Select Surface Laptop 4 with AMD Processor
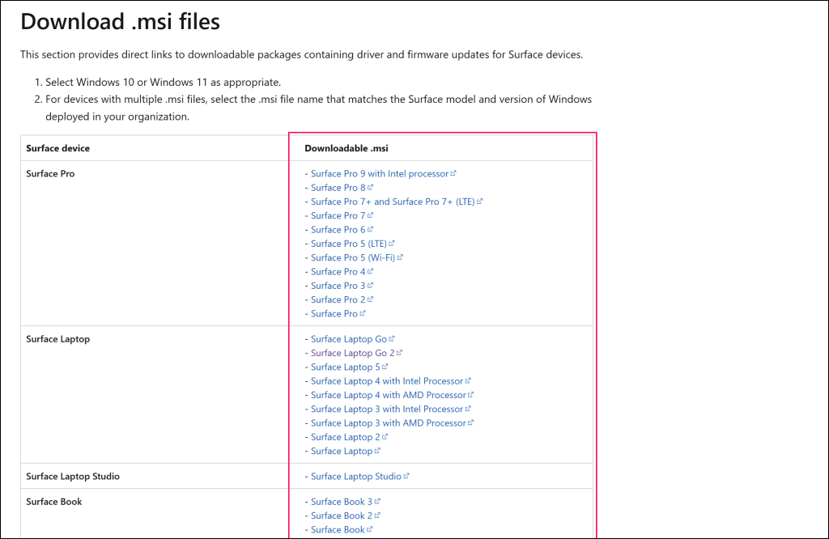 (388, 395)
